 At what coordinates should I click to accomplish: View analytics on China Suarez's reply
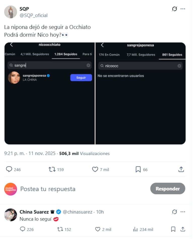[135, 229]
